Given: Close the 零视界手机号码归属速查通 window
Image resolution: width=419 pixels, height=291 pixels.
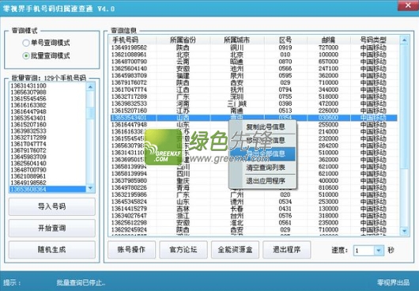Looking at the screenshot, I should [x=408, y=6].
